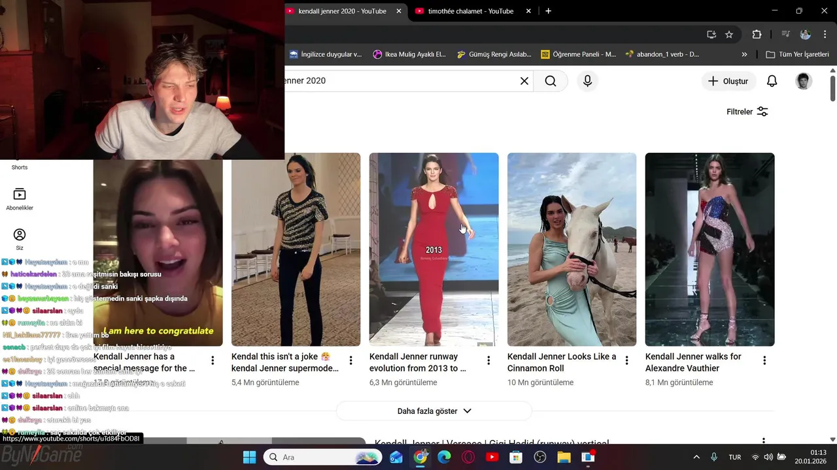Open the Öğrenme Paneli bookmark

click(x=578, y=54)
